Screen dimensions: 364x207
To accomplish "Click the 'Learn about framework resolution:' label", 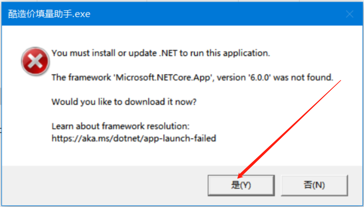I will [121, 126].
